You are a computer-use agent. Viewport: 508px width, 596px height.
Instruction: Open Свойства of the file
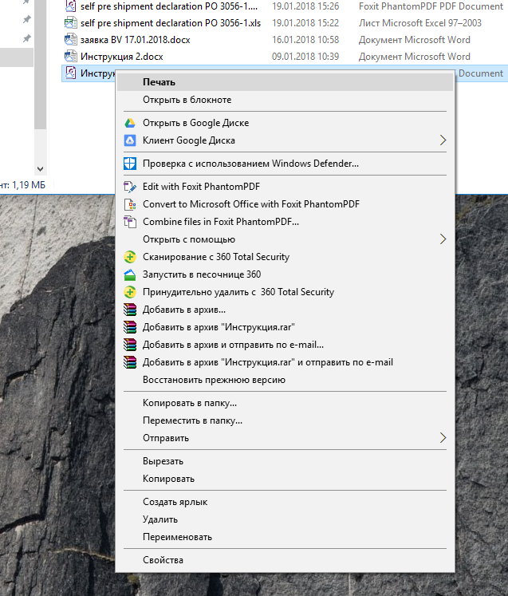163,560
